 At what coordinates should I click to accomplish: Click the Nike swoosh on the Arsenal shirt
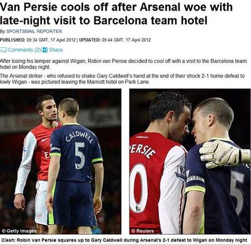pyautogui.click(x=45, y=140)
